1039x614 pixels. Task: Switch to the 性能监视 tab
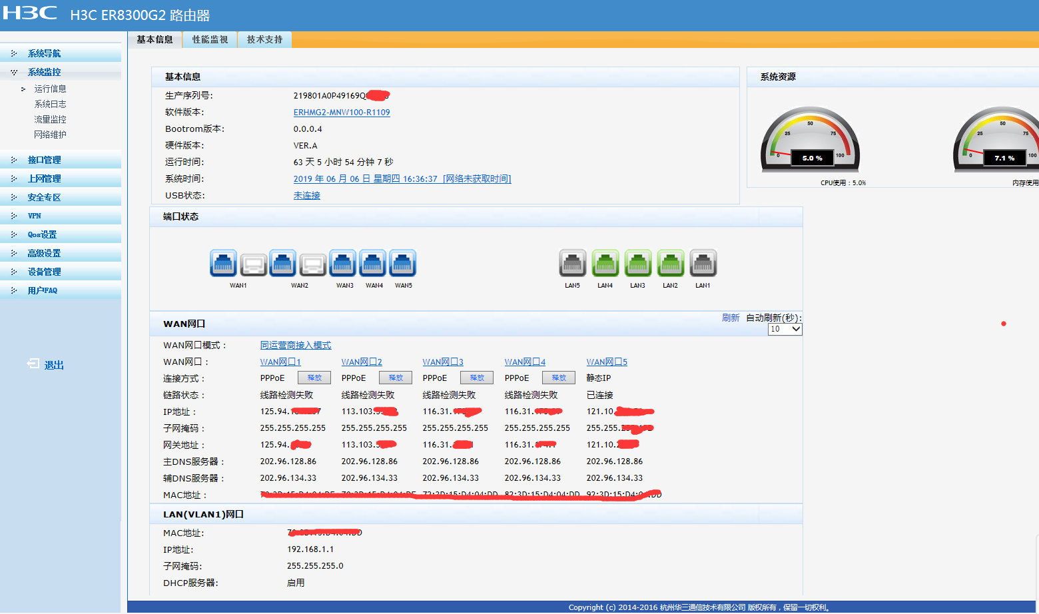click(x=210, y=40)
